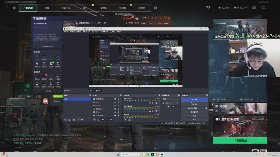The width and height of the screenshot is (280, 157).
Task: Switch to 特战干员 tab in game
Action: click(66, 8)
